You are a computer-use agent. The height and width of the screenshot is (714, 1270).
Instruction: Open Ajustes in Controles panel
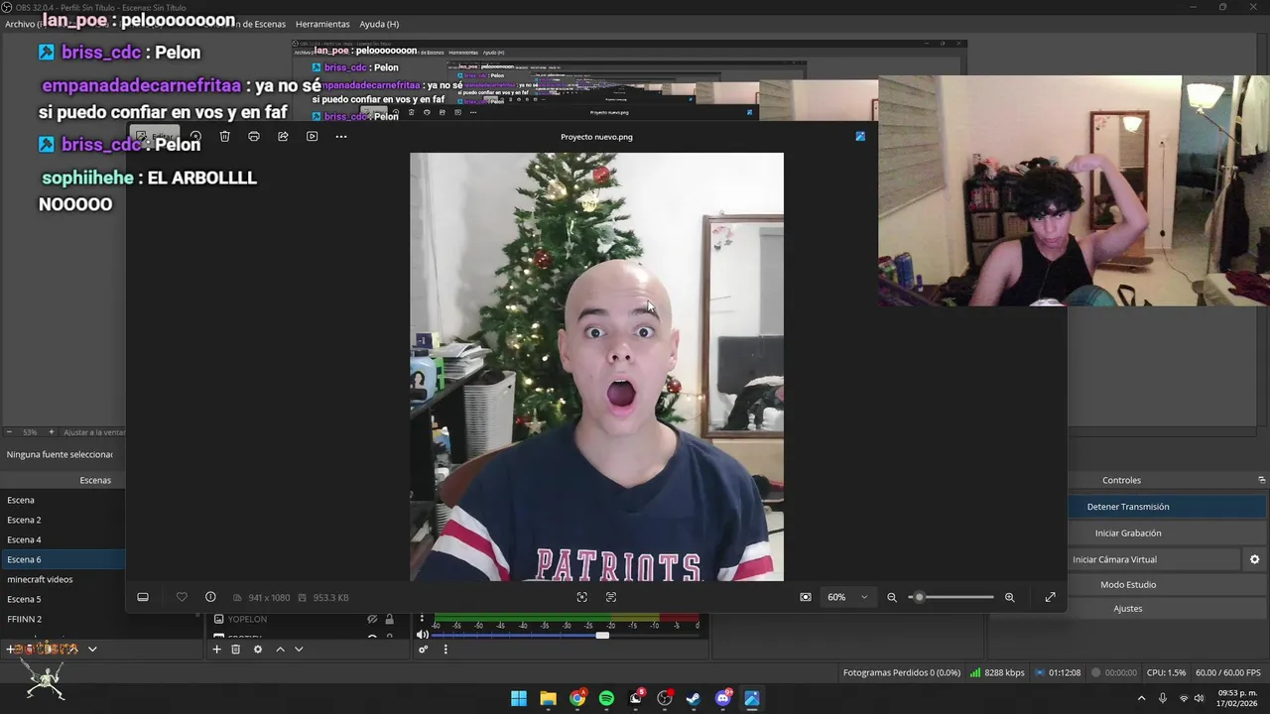(1128, 609)
